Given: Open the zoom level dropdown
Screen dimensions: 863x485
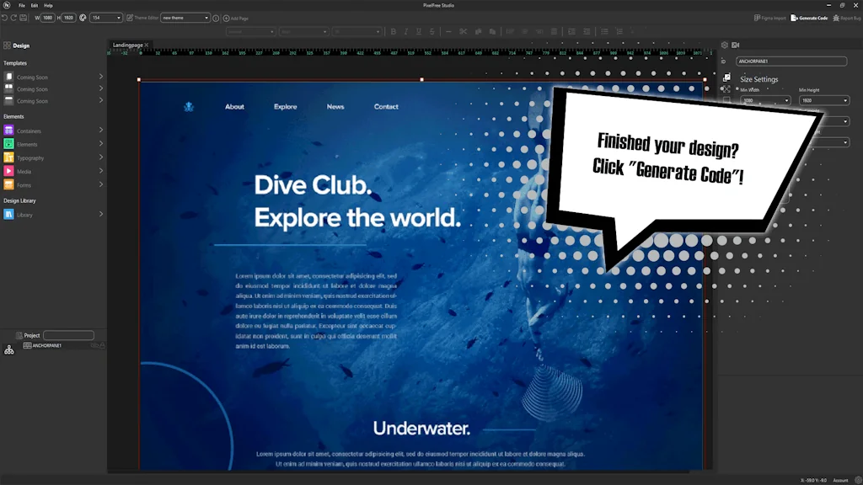Looking at the screenshot, I should (105, 18).
